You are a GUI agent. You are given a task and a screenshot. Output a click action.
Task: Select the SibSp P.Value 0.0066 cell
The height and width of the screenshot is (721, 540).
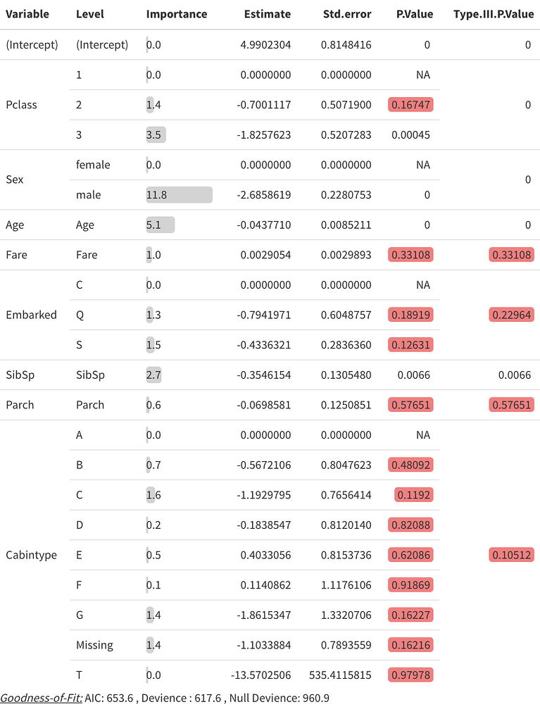413,375
